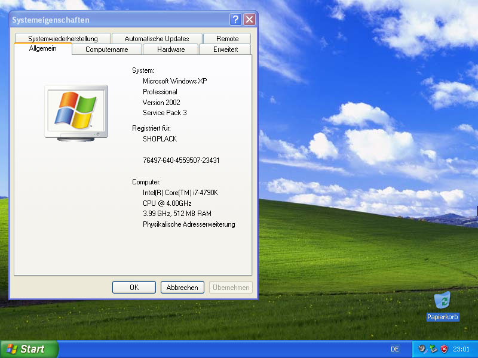Open the Papierkorb desktop icon
The height and width of the screenshot is (358, 478).
click(x=442, y=306)
